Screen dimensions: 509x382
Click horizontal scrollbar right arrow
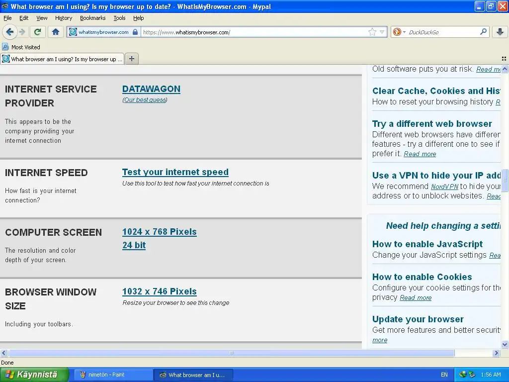[x=496, y=353]
